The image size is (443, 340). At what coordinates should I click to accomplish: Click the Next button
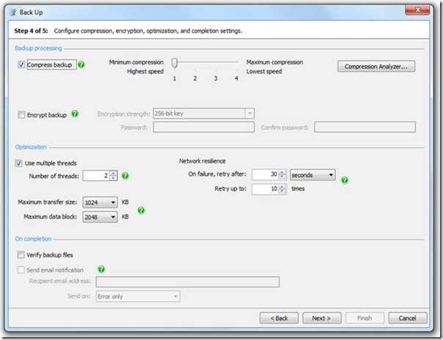pyautogui.click(x=321, y=318)
